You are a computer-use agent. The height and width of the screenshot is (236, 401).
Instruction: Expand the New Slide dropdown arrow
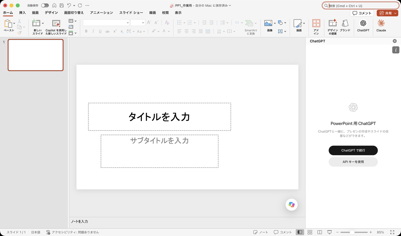(x=43, y=23)
